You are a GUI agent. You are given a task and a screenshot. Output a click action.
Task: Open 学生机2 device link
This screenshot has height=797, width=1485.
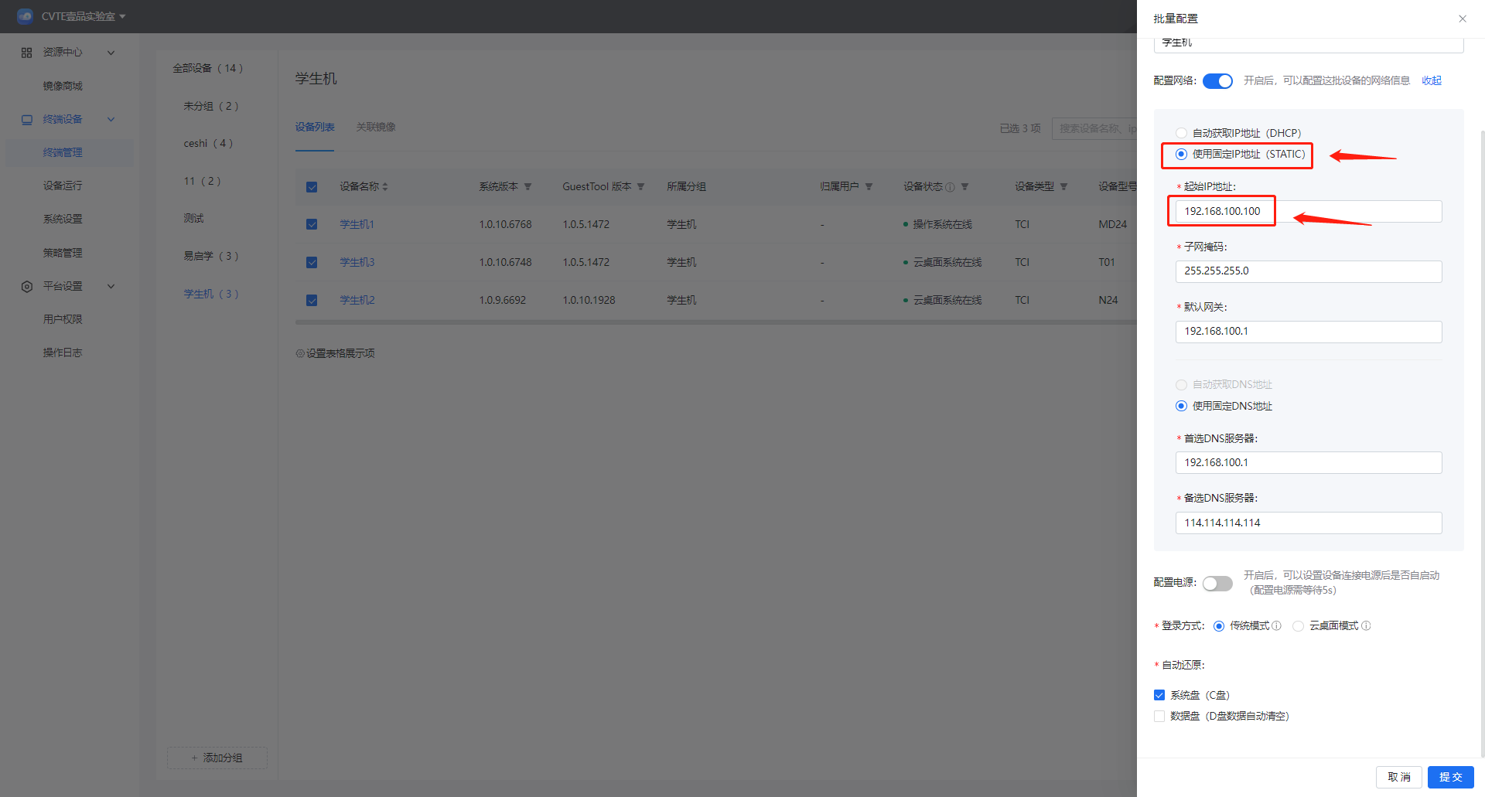pos(357,300)
